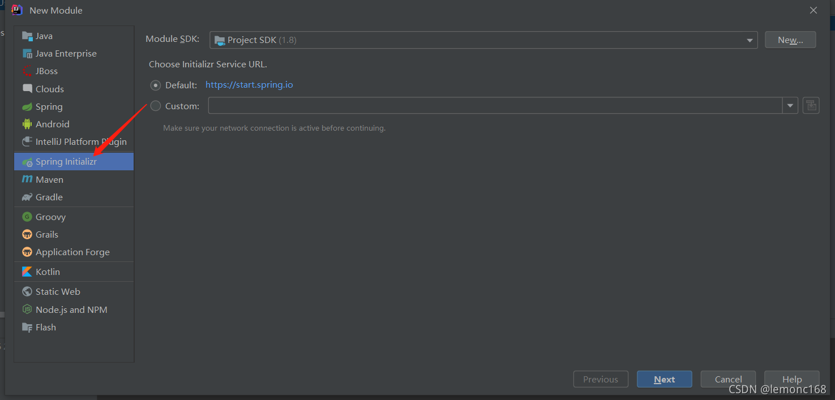Viewport: 835px width, 400px height.
Task: Choose Maven module type
Action: 74,179
